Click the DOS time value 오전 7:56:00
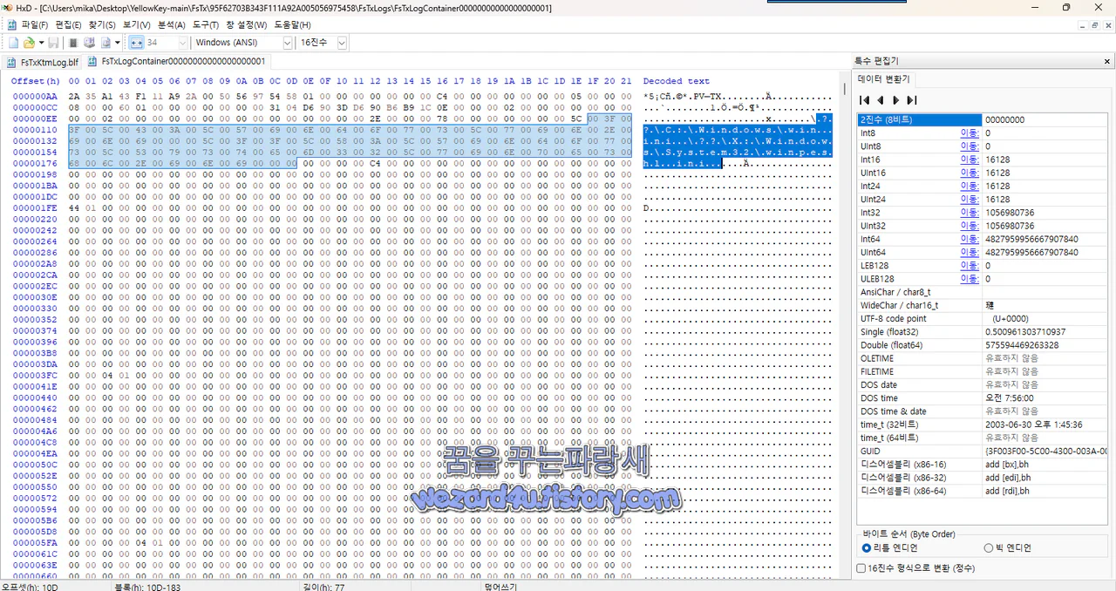Image resolution: width=1116 pixels, height=591 pixels. [x=1011, y=398]
